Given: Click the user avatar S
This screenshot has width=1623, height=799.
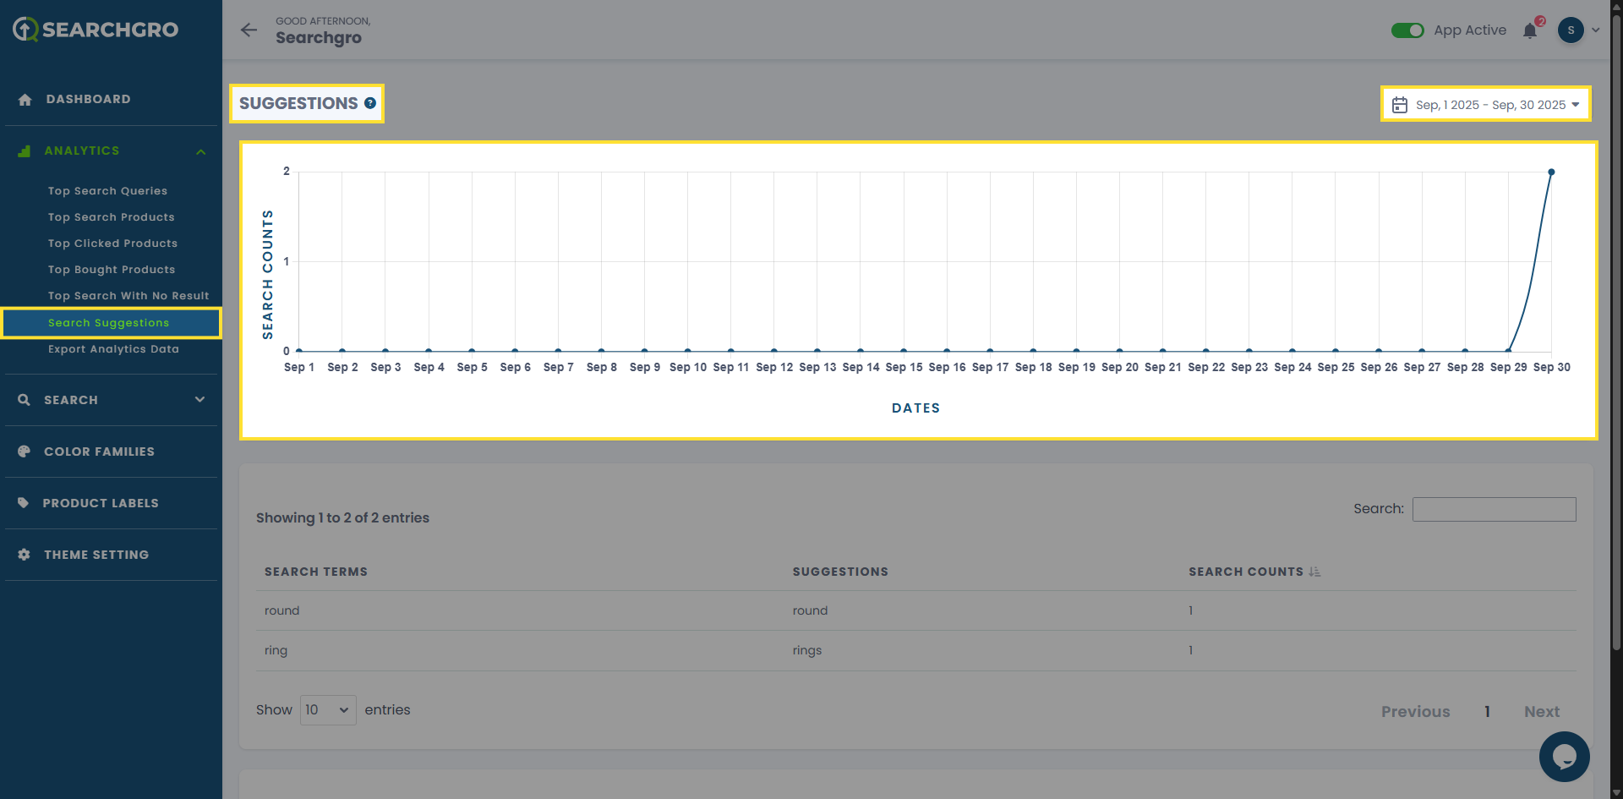Looking at the screenshot, I should [1571, 30].
